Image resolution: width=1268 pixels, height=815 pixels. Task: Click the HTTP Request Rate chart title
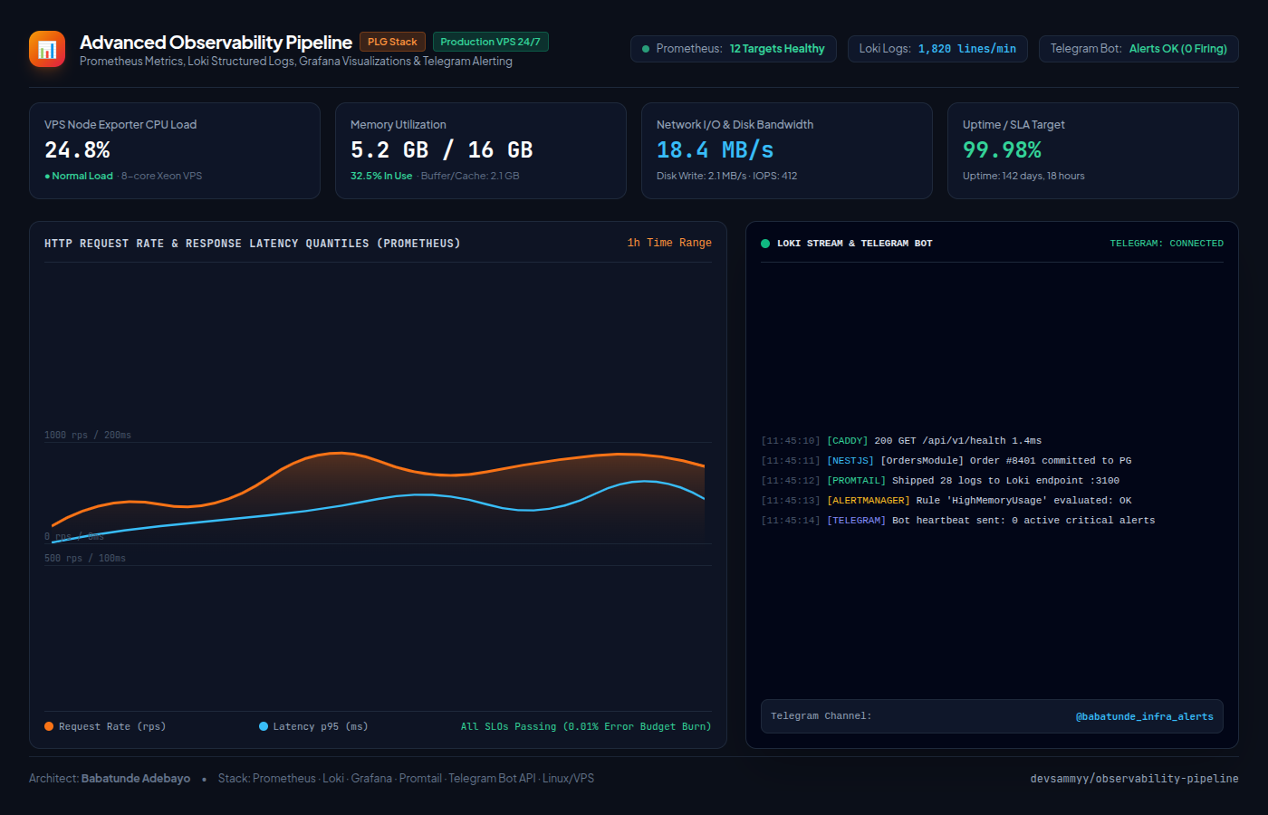coord(253,244)
